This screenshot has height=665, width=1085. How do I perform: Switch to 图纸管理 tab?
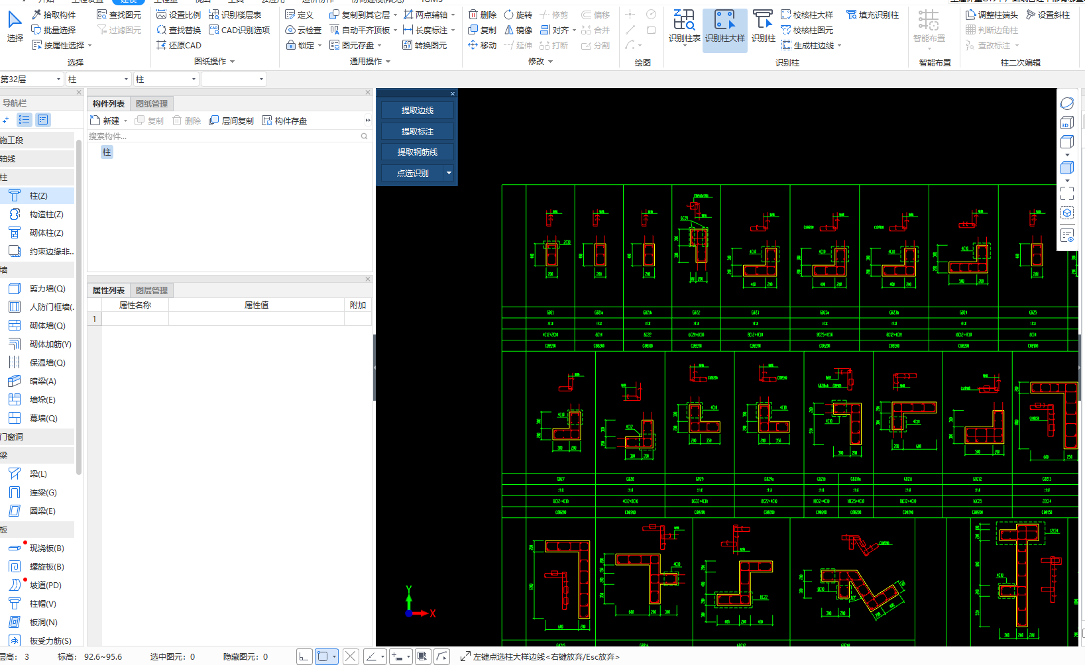coord(152,103)
